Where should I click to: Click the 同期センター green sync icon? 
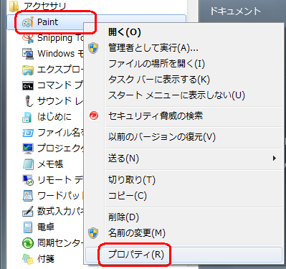[x=28, y=243]
